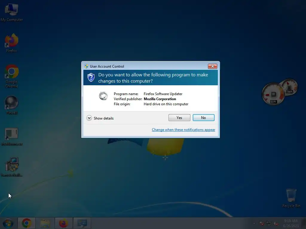
Task: Click the blue question shield icon
Action: (91, 78)
